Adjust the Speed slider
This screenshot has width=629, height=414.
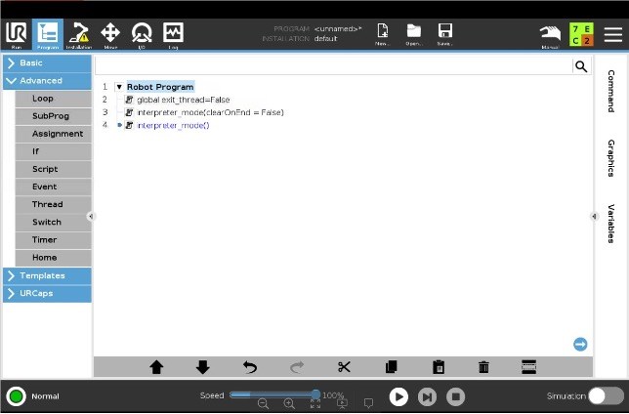point(315,394)
